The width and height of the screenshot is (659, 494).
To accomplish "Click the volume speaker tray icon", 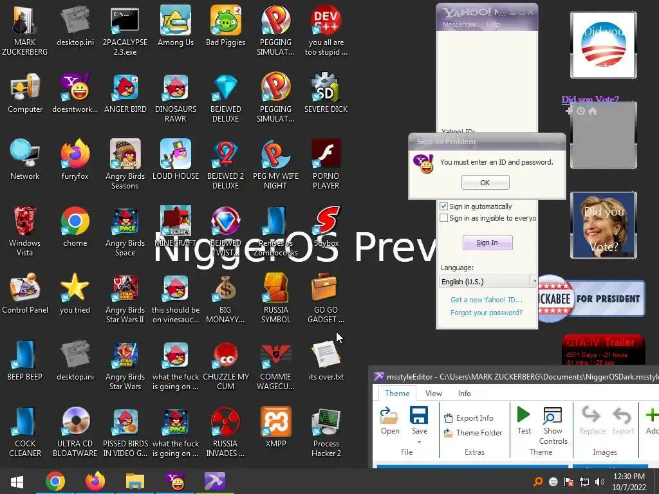I will [600, 482].
